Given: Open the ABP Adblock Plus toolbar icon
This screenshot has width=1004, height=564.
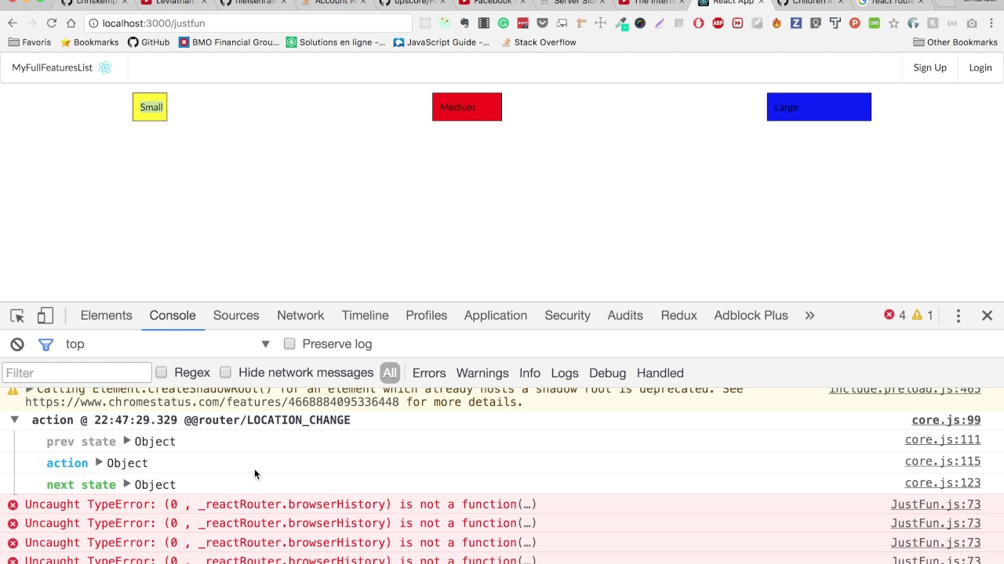Looking at the screenshot, I should (718, 23).
